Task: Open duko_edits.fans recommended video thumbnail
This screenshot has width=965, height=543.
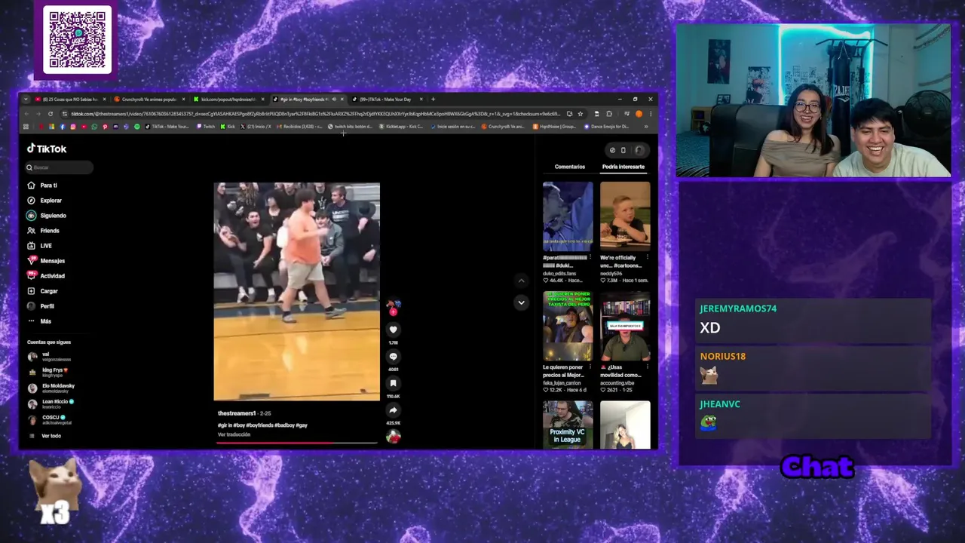Action: pos(568,216)
